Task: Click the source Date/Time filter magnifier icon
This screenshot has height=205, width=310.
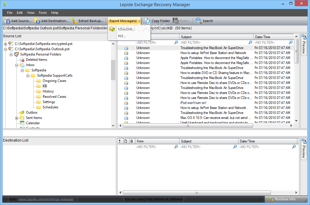Action: click(x=291, y=42)
